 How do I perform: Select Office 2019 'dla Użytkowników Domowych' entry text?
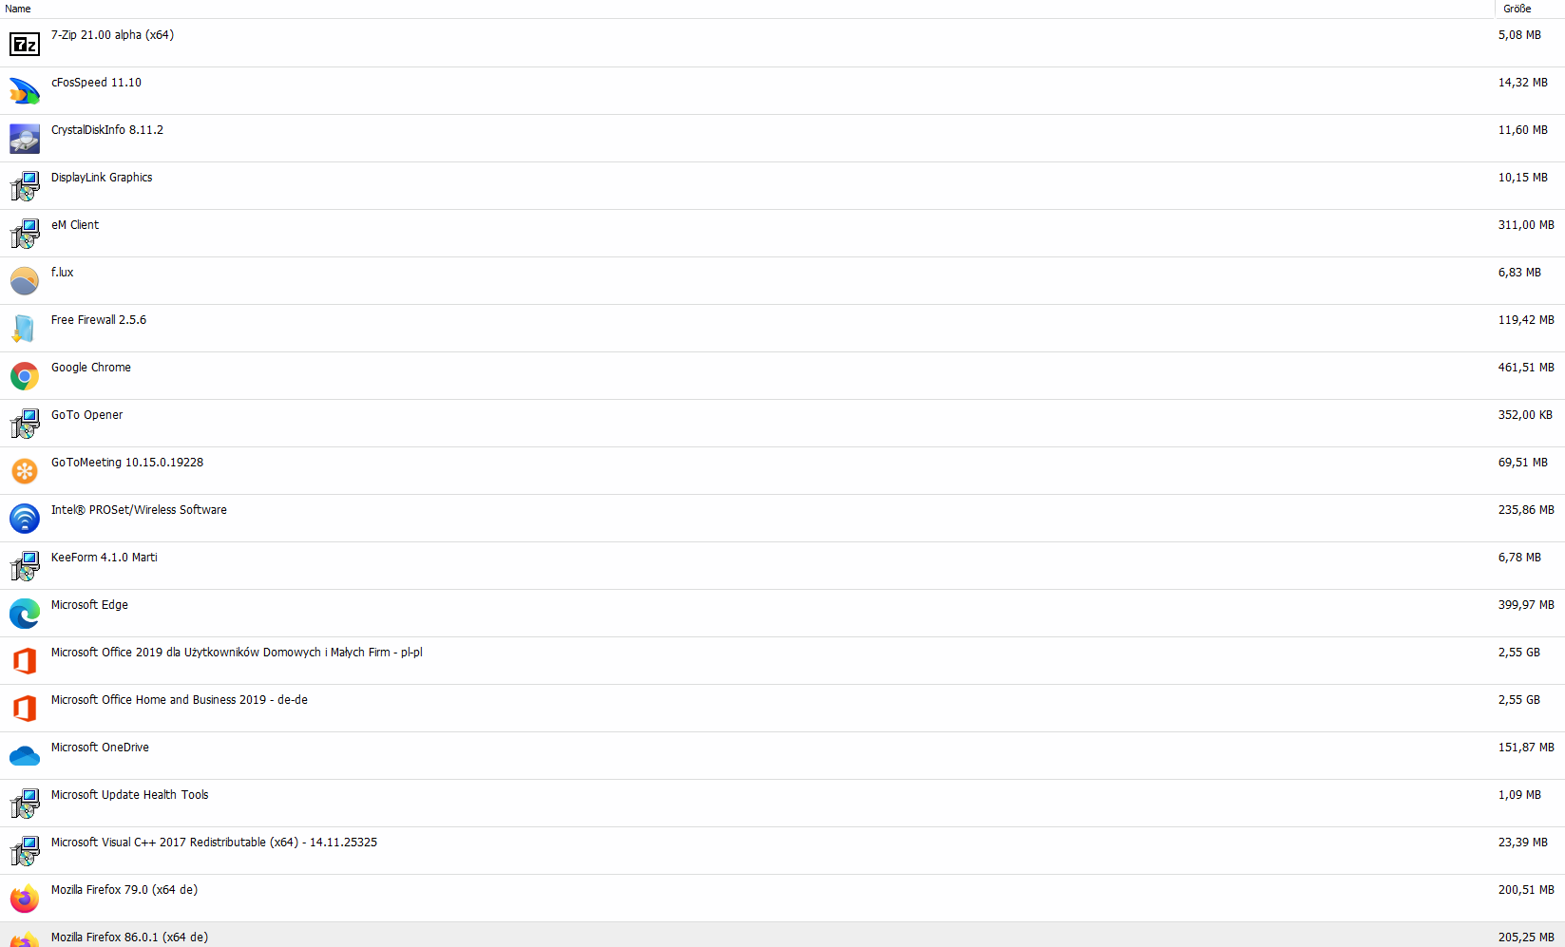point(237,653)
